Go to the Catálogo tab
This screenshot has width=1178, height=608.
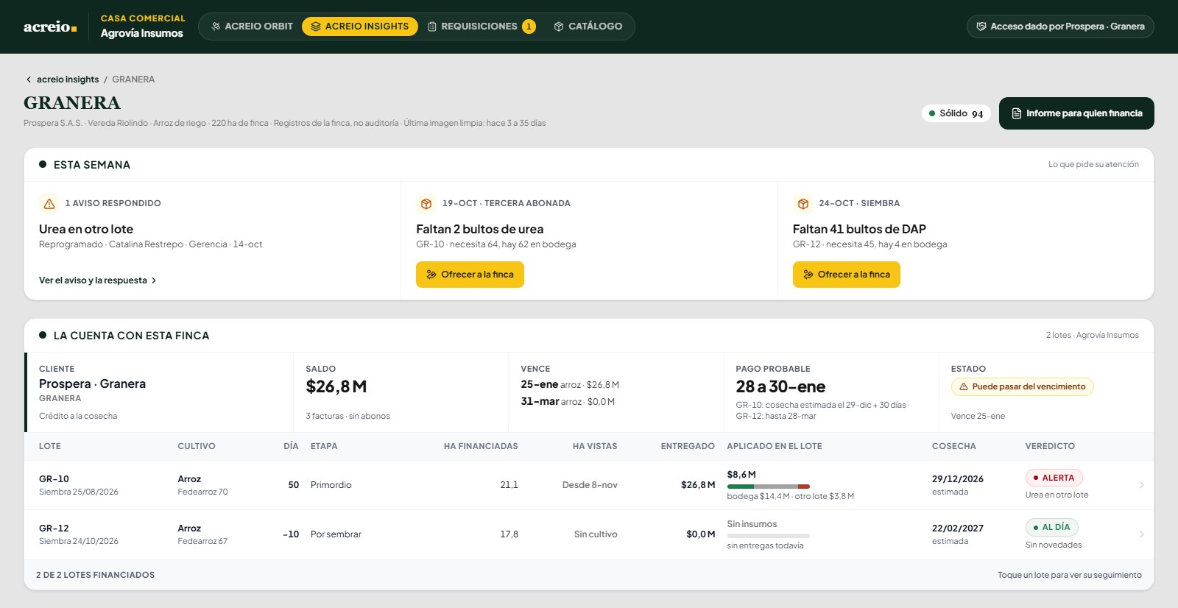pos(588,26)
